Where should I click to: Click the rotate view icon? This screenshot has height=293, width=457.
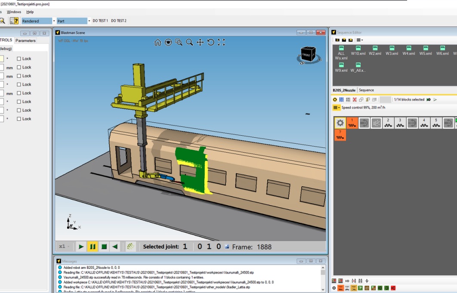[x=210, y=42]
